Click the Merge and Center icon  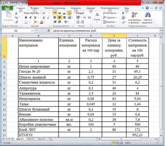coord(69,18)
